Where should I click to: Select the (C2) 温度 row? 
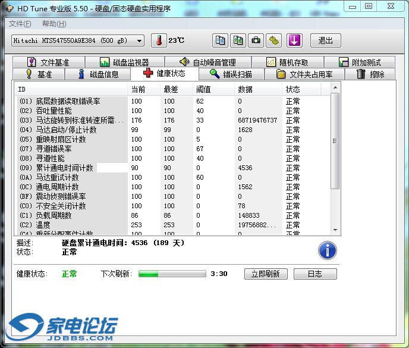pyautogui.click(x=174, y=225)
